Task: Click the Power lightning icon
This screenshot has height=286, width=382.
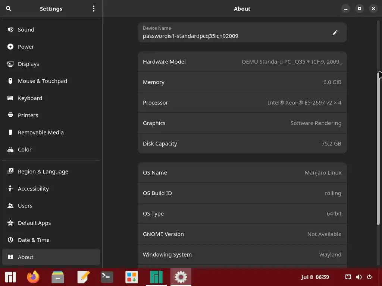Action: [x=10, y=47]
